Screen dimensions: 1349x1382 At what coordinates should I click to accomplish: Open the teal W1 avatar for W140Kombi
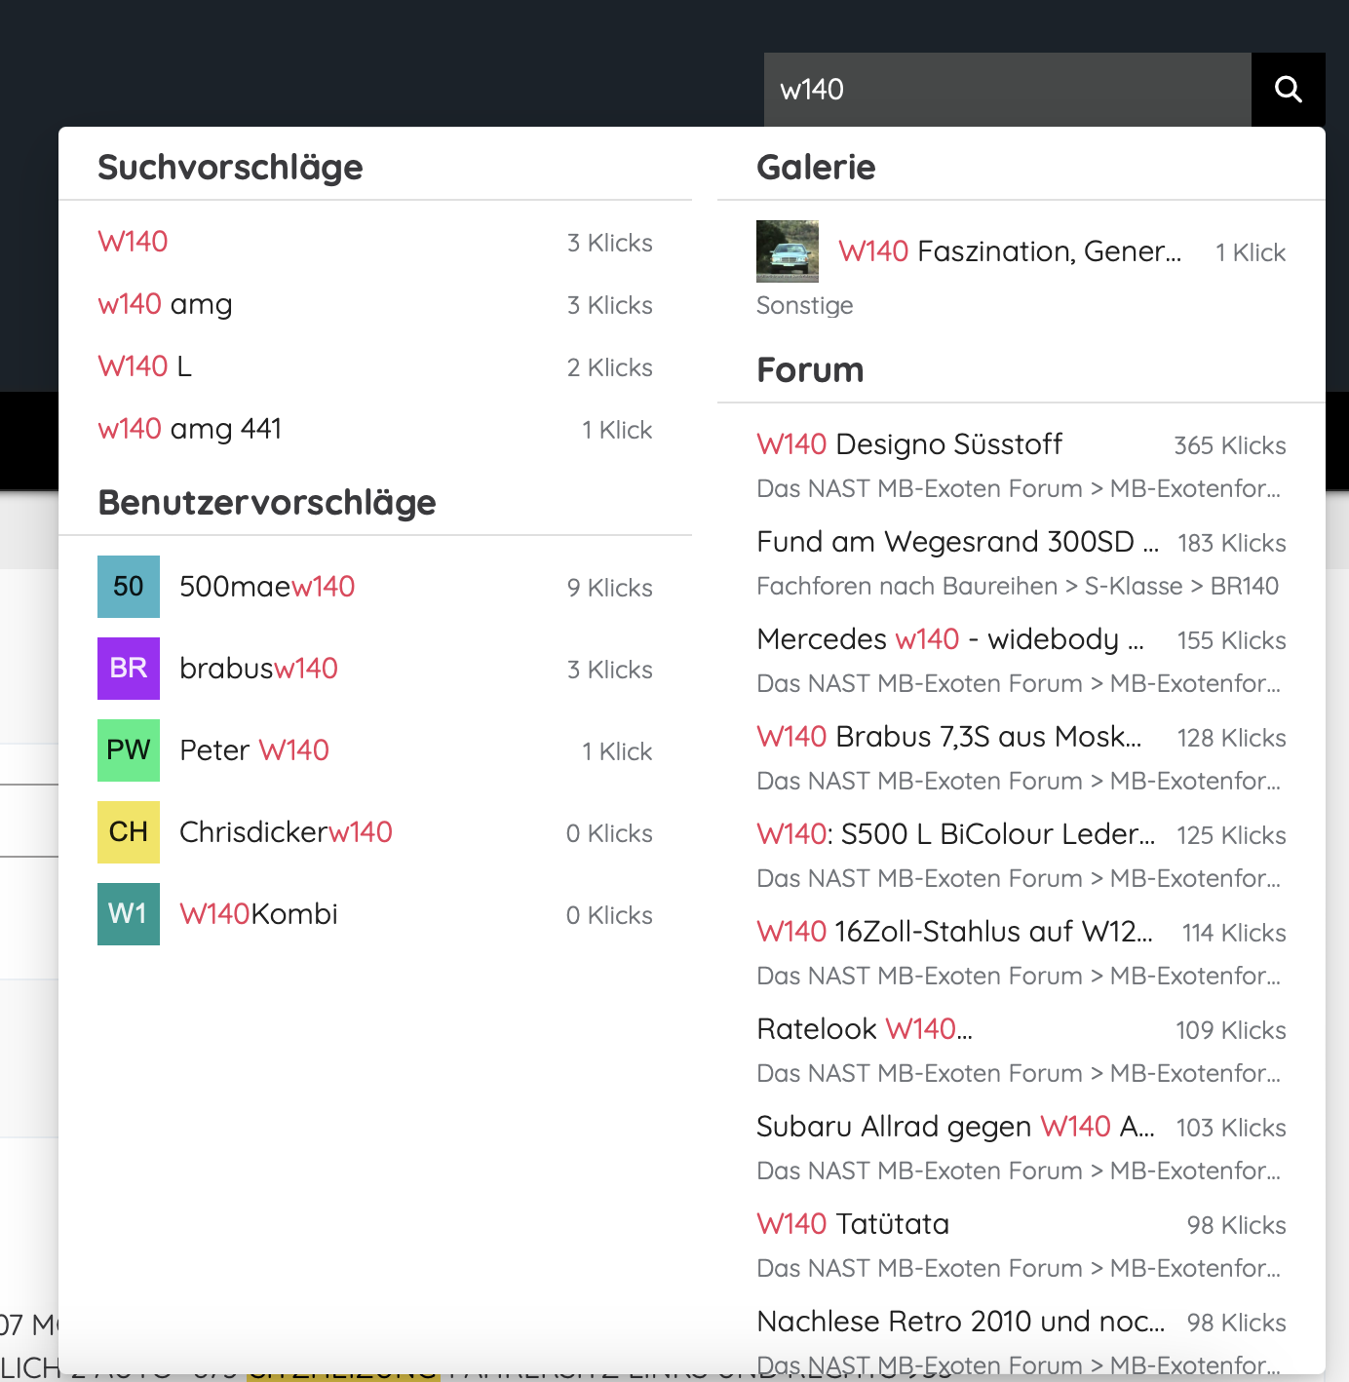pos(129,914)
